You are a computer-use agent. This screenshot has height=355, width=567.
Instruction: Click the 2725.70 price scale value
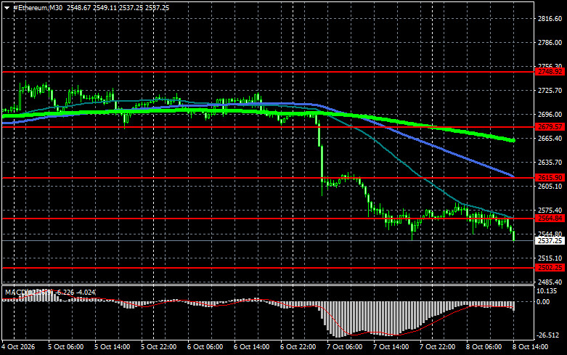[x=550, y=90]
